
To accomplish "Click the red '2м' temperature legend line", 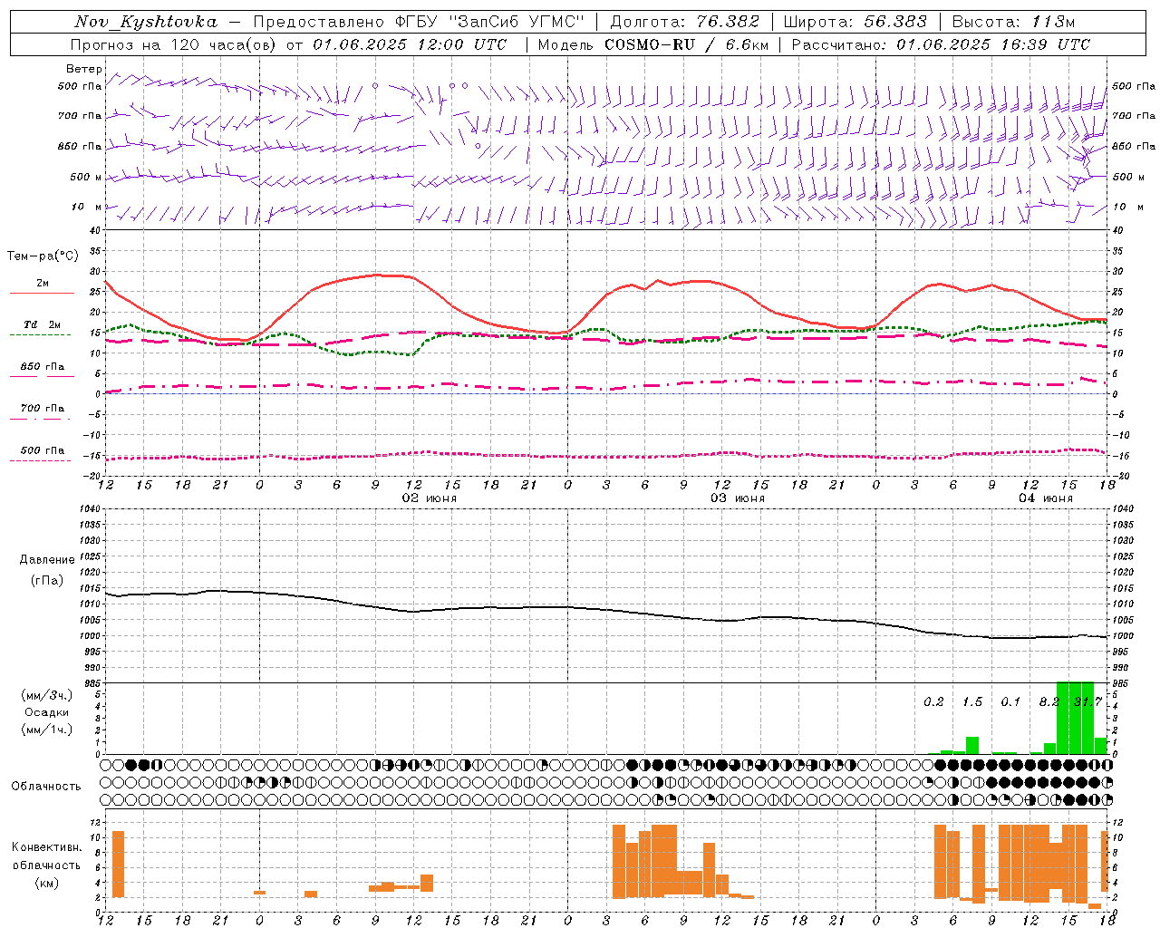I will [43, 293].
